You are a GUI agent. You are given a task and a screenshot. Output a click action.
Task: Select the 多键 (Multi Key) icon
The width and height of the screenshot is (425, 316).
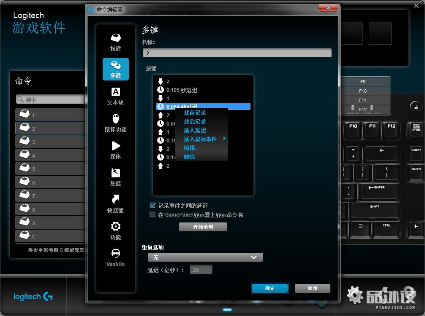pos(115,68)
